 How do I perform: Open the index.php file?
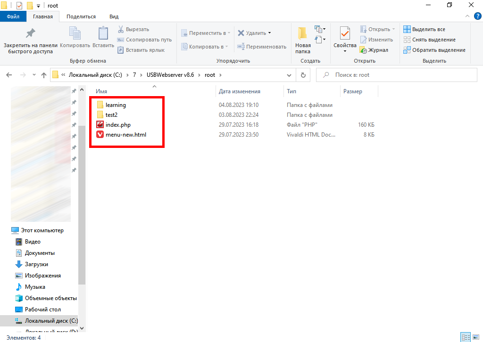click(x=118, y=125)
